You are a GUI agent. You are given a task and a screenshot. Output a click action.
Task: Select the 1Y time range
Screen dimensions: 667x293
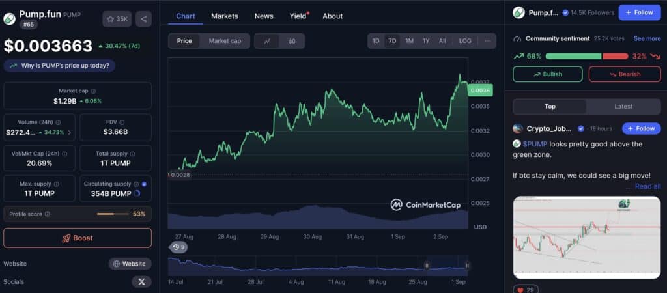[x=426, y=41]
